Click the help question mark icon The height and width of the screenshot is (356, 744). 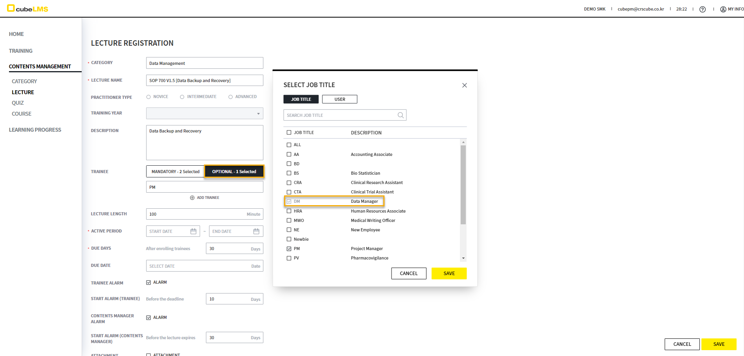(702, 9)
